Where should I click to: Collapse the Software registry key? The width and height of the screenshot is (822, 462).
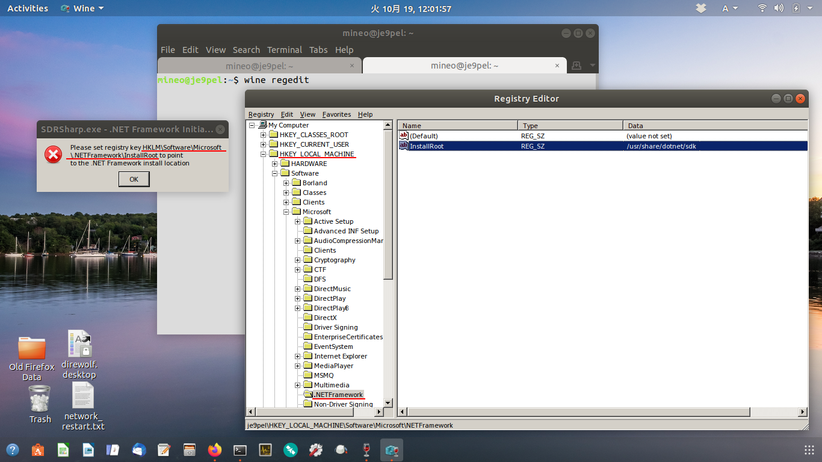point(275,173)
